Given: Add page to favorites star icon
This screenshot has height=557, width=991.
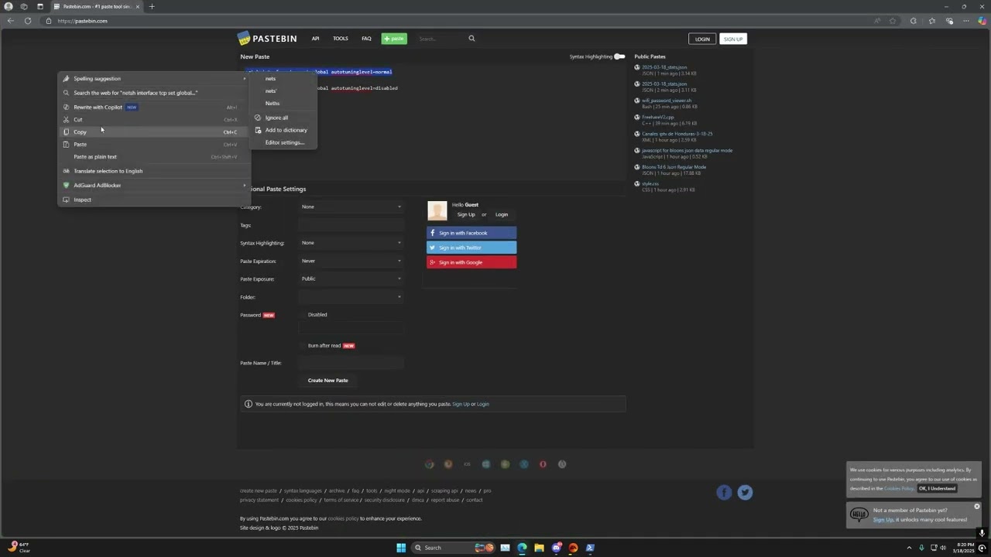Looking at the screenshot, I should [x=893, y=21].
